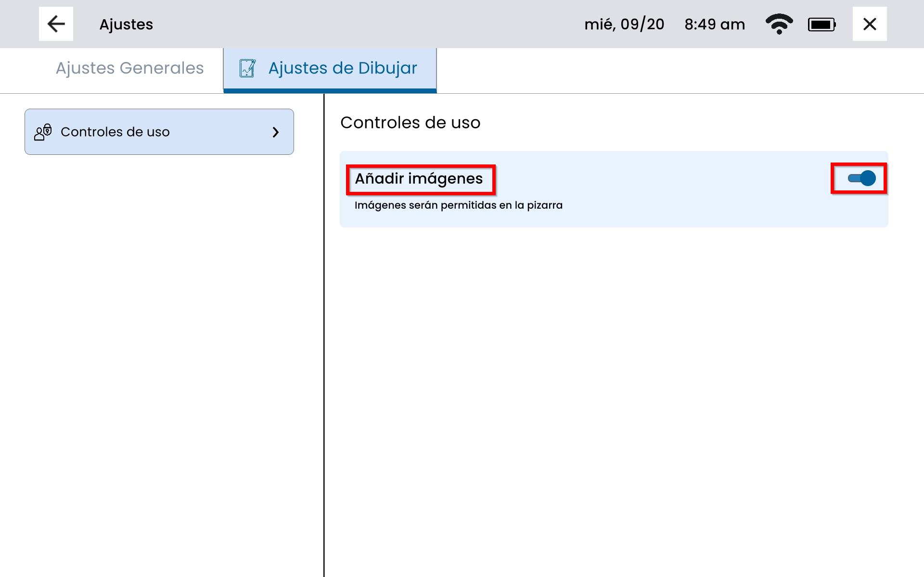Switch to the Ajustes Generales tab

click(x=129, y=68)
